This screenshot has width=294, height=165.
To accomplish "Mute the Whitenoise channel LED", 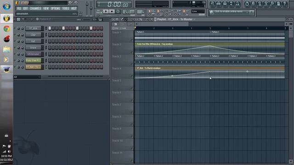I will [15, 54].
